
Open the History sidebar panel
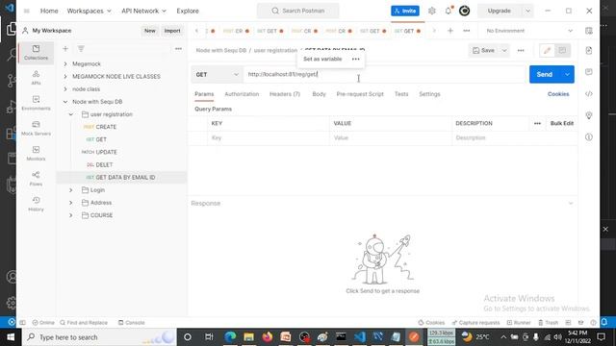(36, 204)
